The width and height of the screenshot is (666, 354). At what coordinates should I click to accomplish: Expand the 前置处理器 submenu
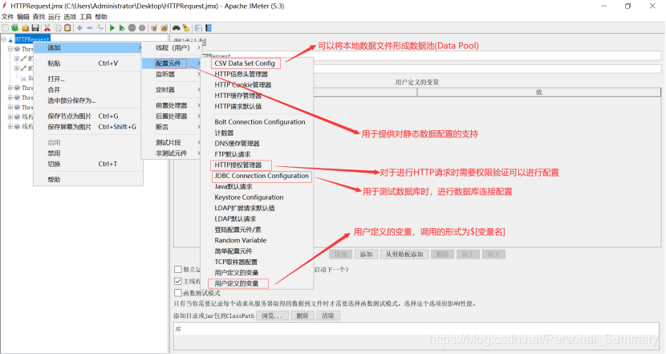tap(172, 105)
